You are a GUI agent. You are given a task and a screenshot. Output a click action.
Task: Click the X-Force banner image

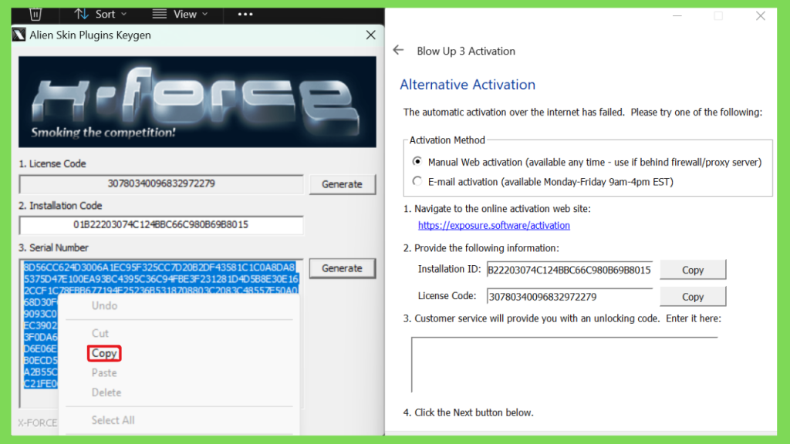[197, 102]
